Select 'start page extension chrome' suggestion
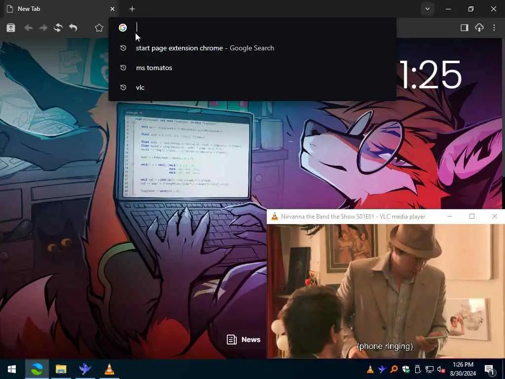The image size is (505, 379). (252, 48)
